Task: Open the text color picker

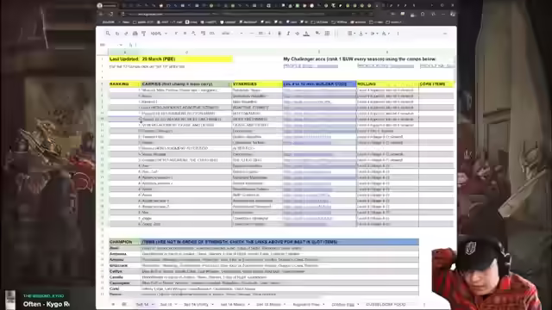Action: pyautogui.click(x=307, y=34)
